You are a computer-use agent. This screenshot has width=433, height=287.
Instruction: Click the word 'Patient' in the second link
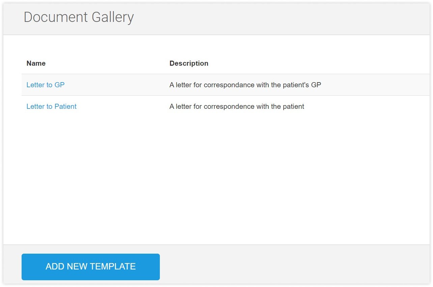[x=65, y=106]
